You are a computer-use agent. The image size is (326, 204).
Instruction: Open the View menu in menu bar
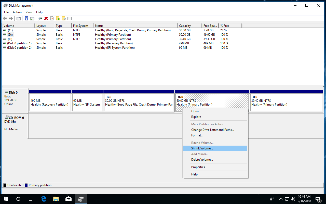[x=29, y=12]
